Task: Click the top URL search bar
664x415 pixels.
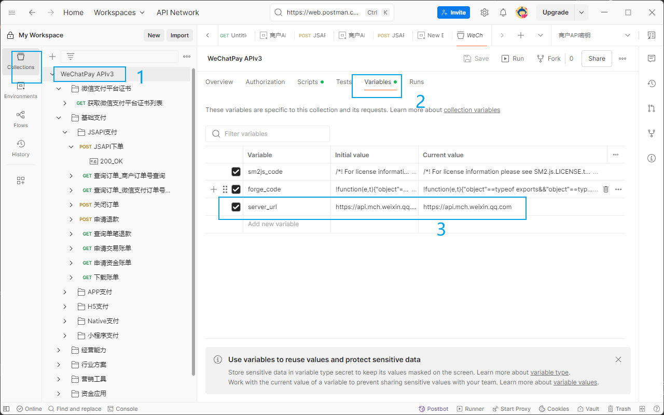Action: click(332, 12)
